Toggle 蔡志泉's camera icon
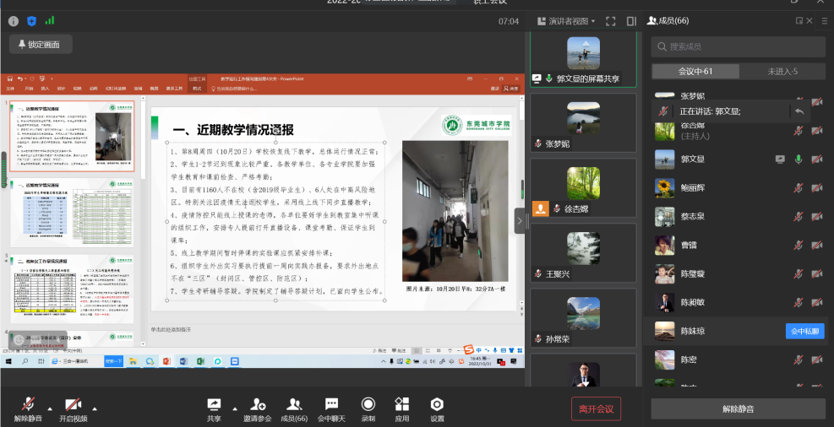This screenshot has width=834, height=427. (x=817, y=216)
